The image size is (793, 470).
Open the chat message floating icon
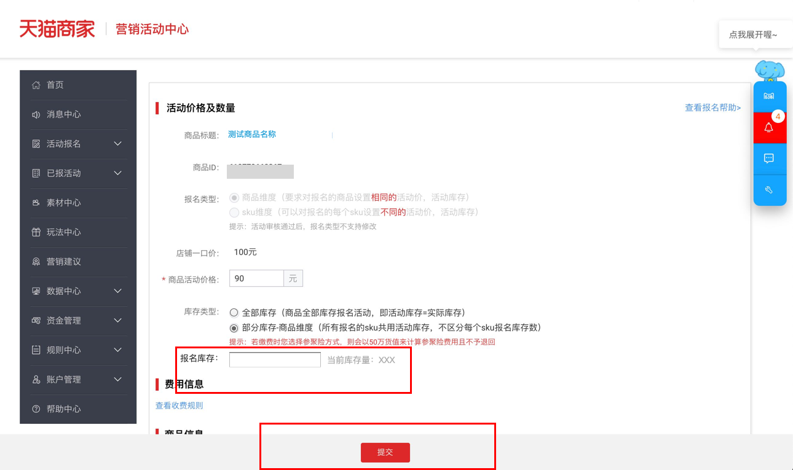[769, 159]
